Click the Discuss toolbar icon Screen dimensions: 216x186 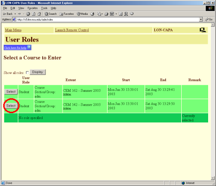(121, 14)
